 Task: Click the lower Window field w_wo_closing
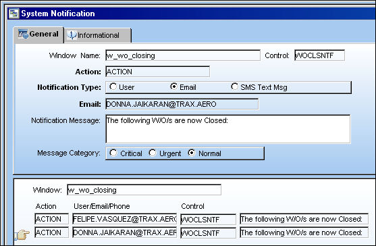click(144, 190)
